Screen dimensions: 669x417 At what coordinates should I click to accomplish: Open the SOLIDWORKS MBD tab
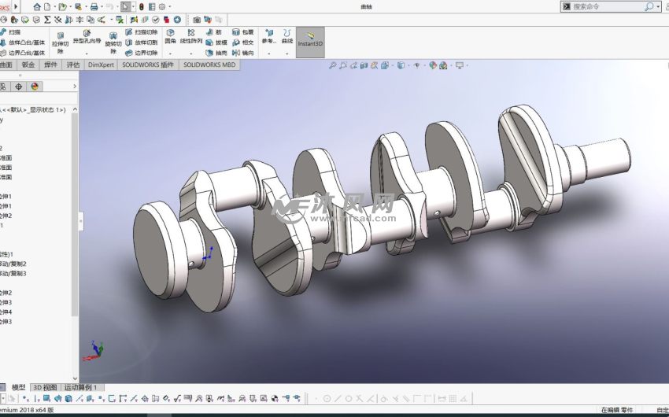click(209, 65)
